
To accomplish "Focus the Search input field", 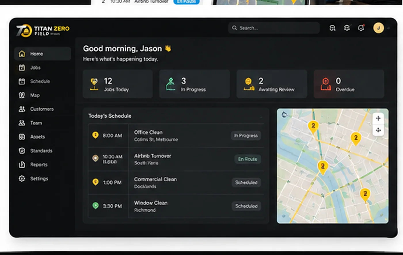I will tap(274, 28).
